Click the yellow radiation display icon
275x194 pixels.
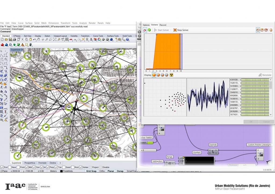pyautogui.click(x=171, y=75)
